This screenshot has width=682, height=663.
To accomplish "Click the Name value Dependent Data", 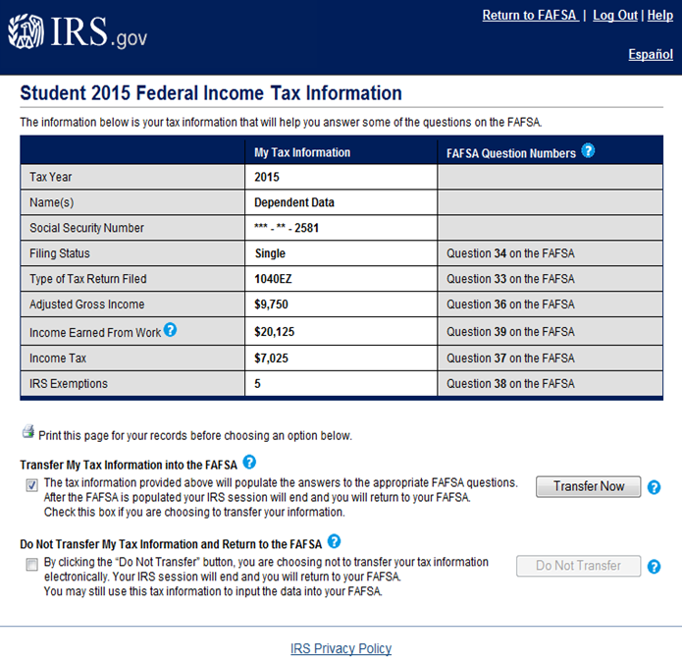I will [294, 202].
